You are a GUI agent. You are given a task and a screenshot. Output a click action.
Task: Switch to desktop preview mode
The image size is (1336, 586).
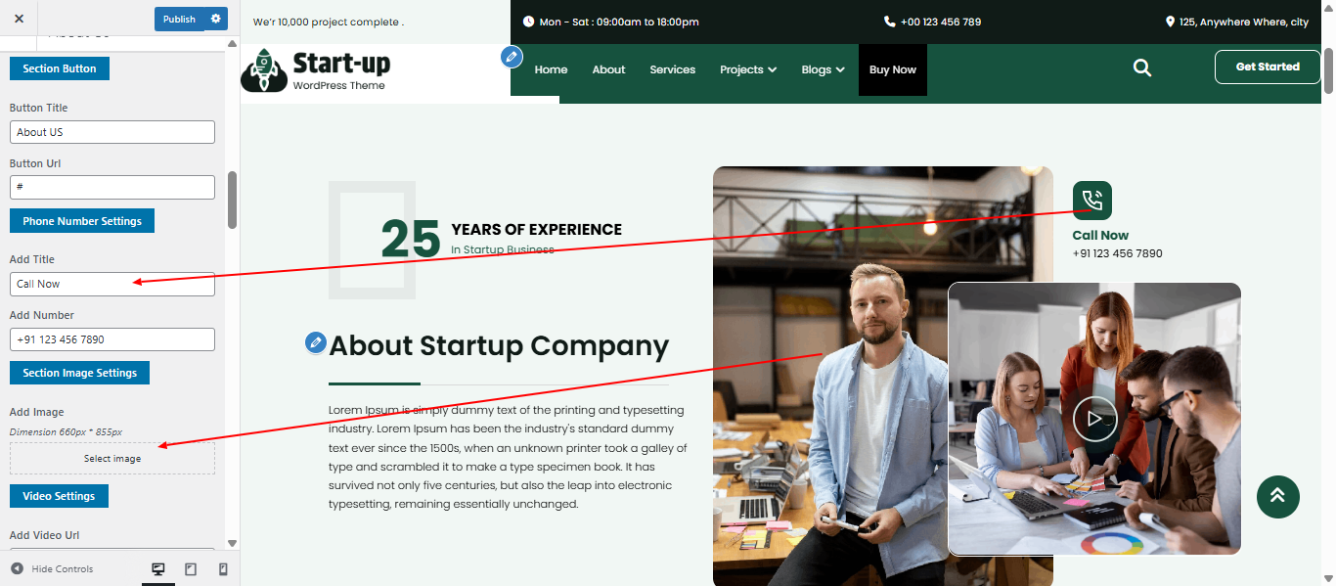point(158,569)
